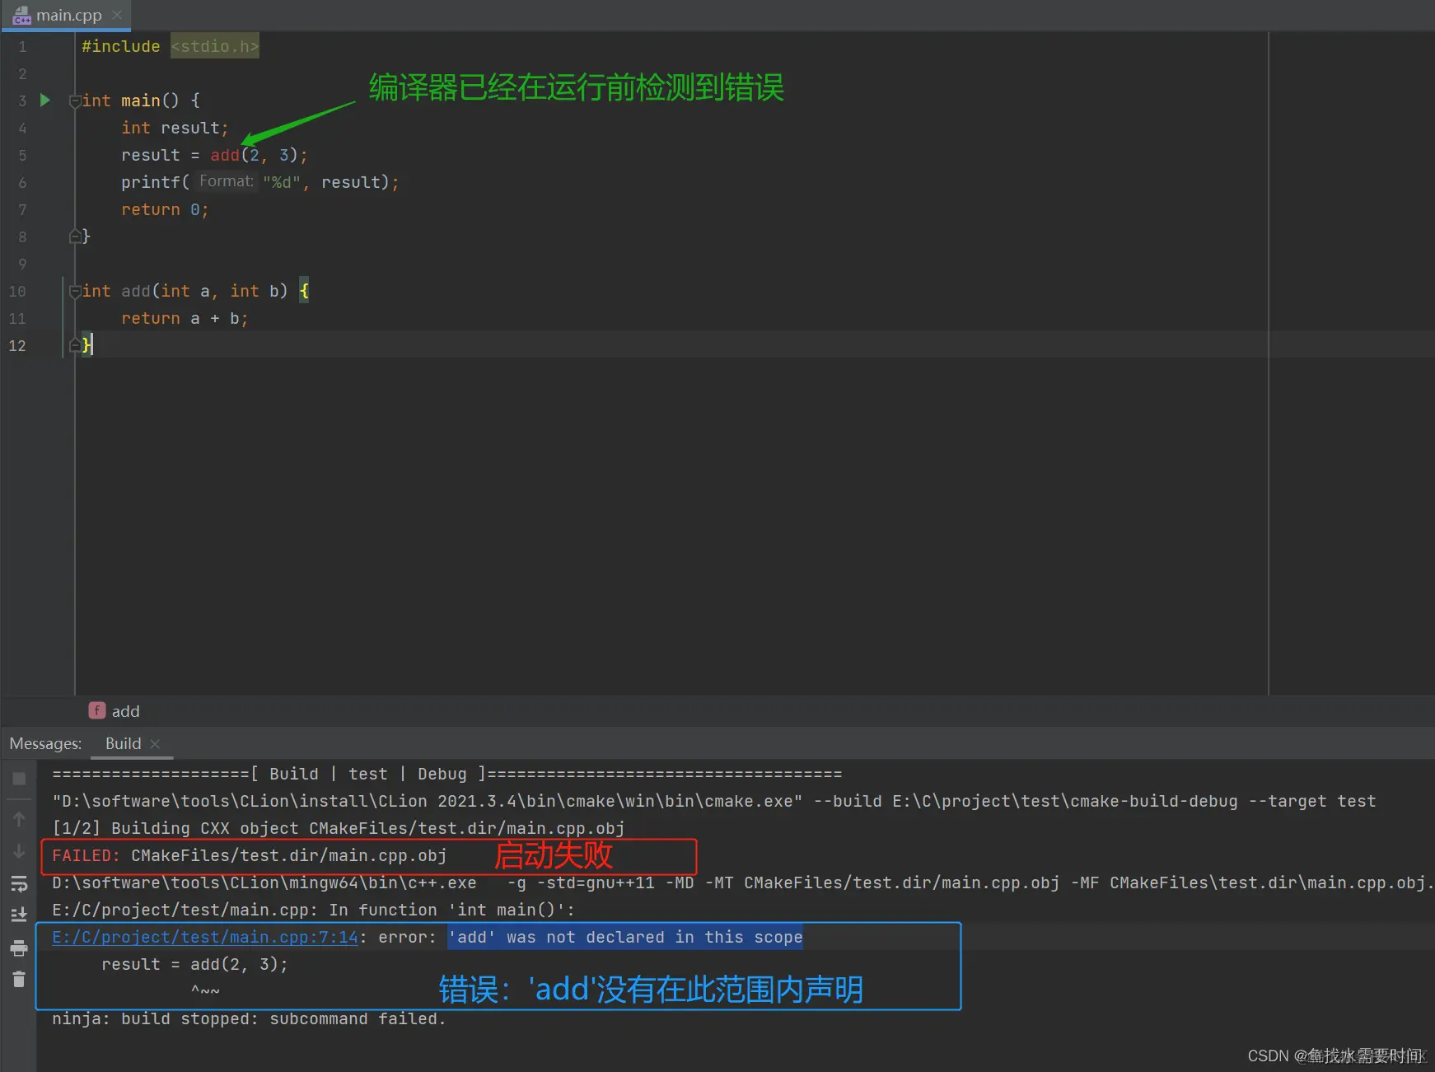Screen dimensions: 1435x1072
Task: Toggle scroll to end in build output
Action: (19, 915)
